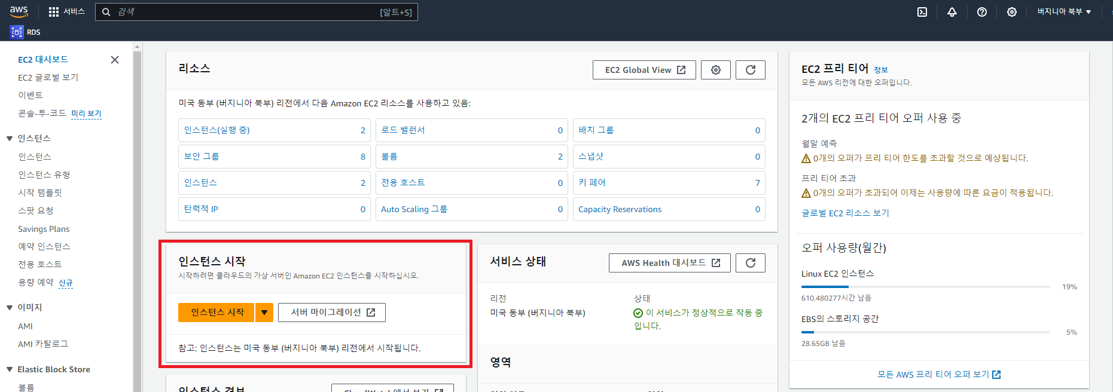The width and height of the screenshot is (1113, 392).
Task: Open AMI in sidebar
Action: (x=25, y=326)
